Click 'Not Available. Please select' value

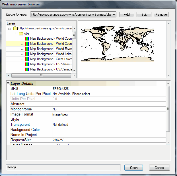(71, 94)
